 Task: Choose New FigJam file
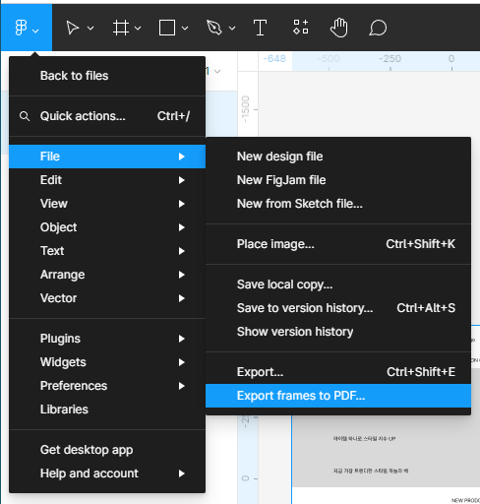pos(338,180)
